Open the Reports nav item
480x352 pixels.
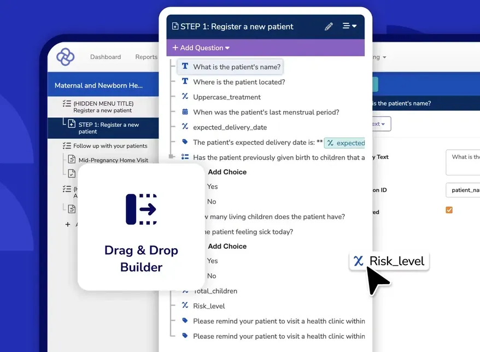147,57
